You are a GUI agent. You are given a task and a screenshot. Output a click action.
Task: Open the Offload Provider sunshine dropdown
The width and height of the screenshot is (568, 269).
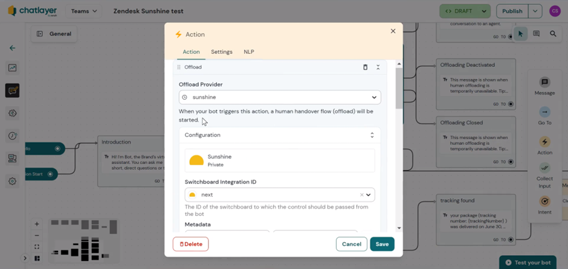(x=280, y=97)
